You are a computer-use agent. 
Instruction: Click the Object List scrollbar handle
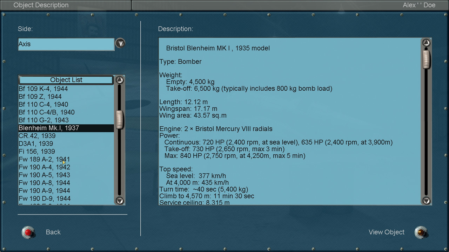tap(120, 119)
